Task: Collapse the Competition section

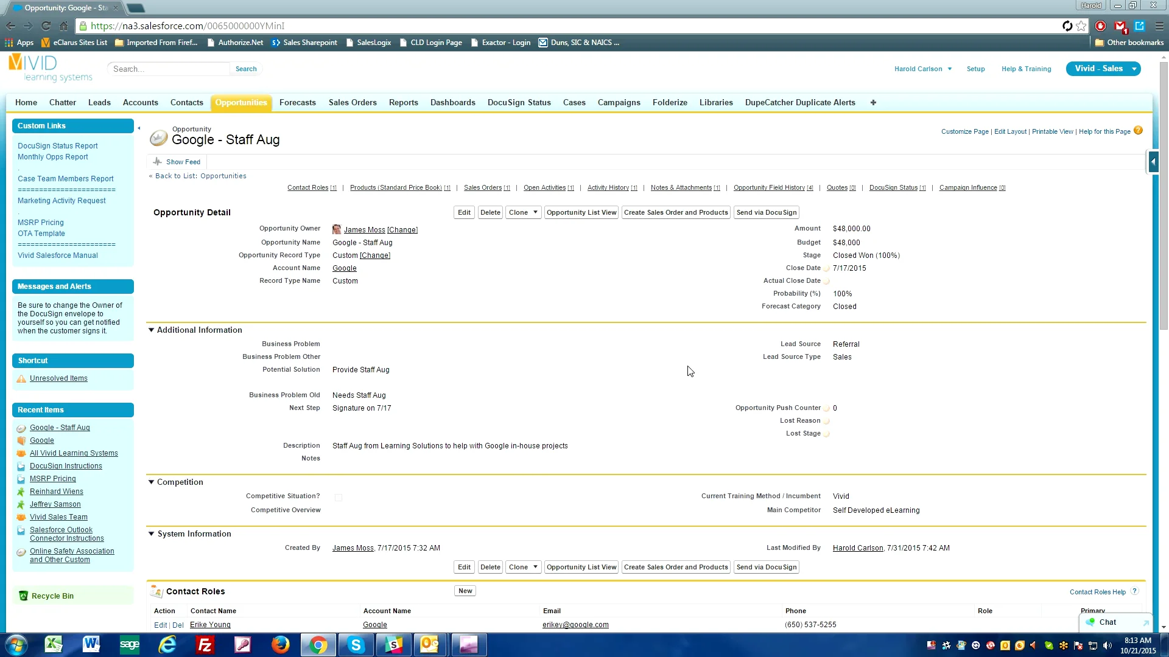Action: point(151,482)
